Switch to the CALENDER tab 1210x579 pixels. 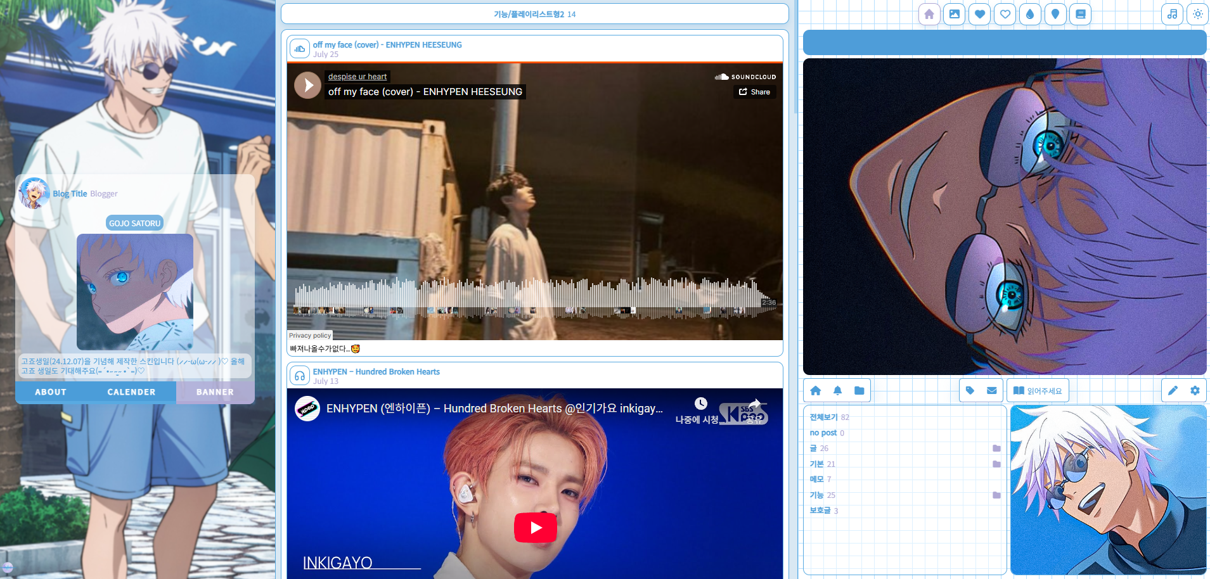131,392
